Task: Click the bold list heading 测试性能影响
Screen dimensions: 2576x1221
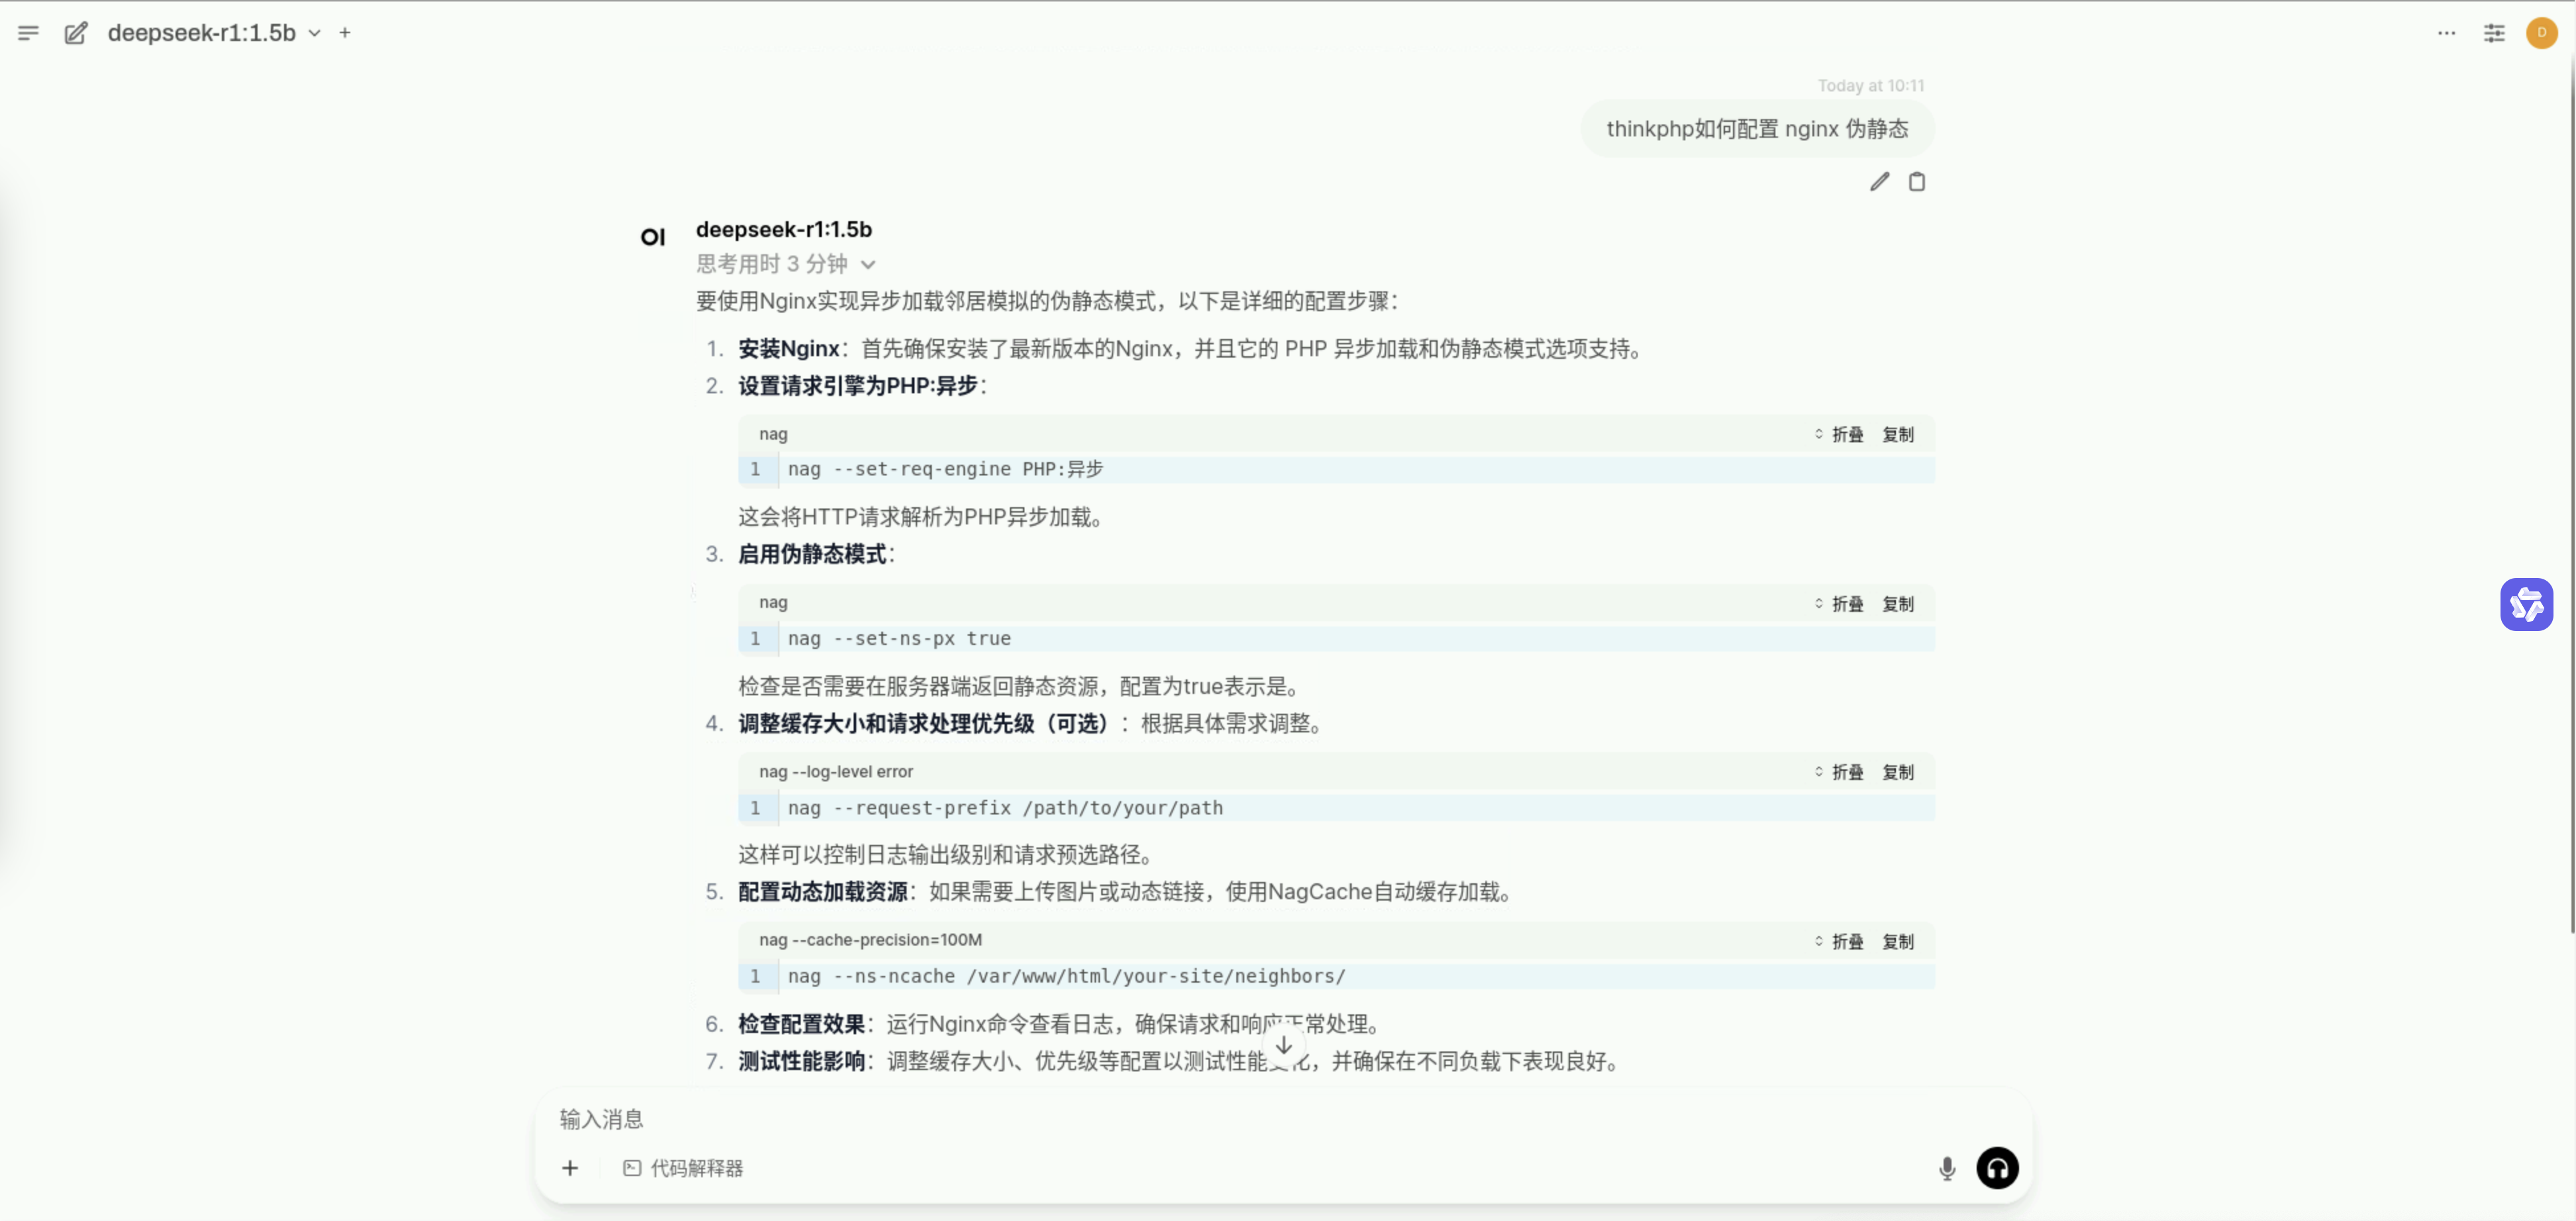Action: pyautogui.click(x=802, y=1061)
